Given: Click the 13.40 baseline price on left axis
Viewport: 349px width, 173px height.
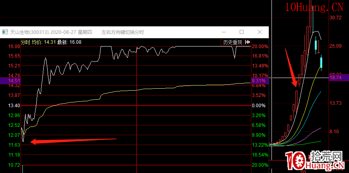Looking at the screenshot, I should tap(14, 106).
